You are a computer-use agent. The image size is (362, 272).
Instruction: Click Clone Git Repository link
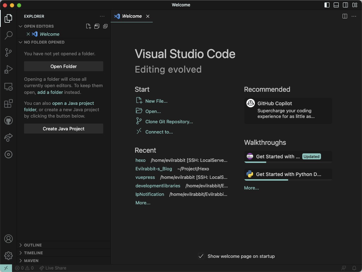point(169,121)
